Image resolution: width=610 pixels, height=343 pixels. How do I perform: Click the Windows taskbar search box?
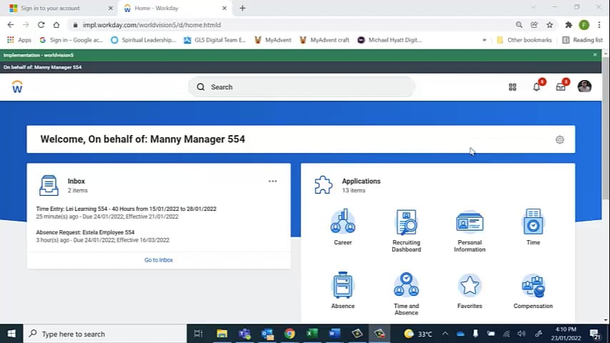(x=105, y=334)
